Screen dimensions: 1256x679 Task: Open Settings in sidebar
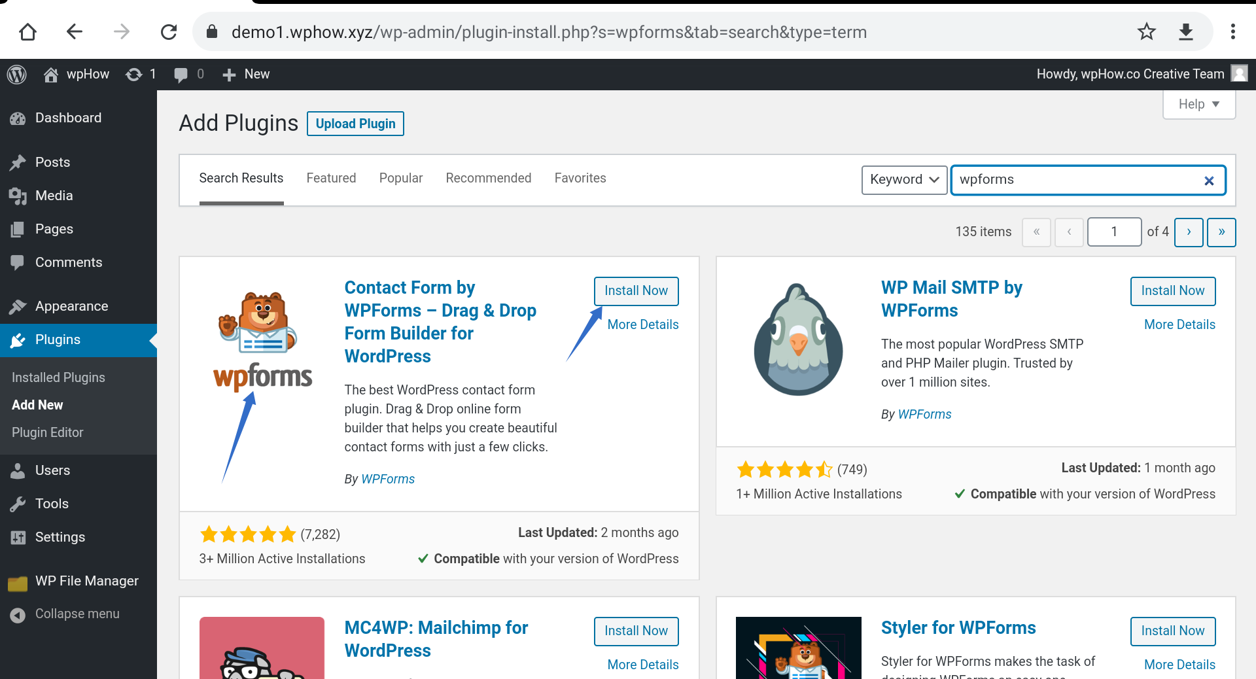(78, 537)
